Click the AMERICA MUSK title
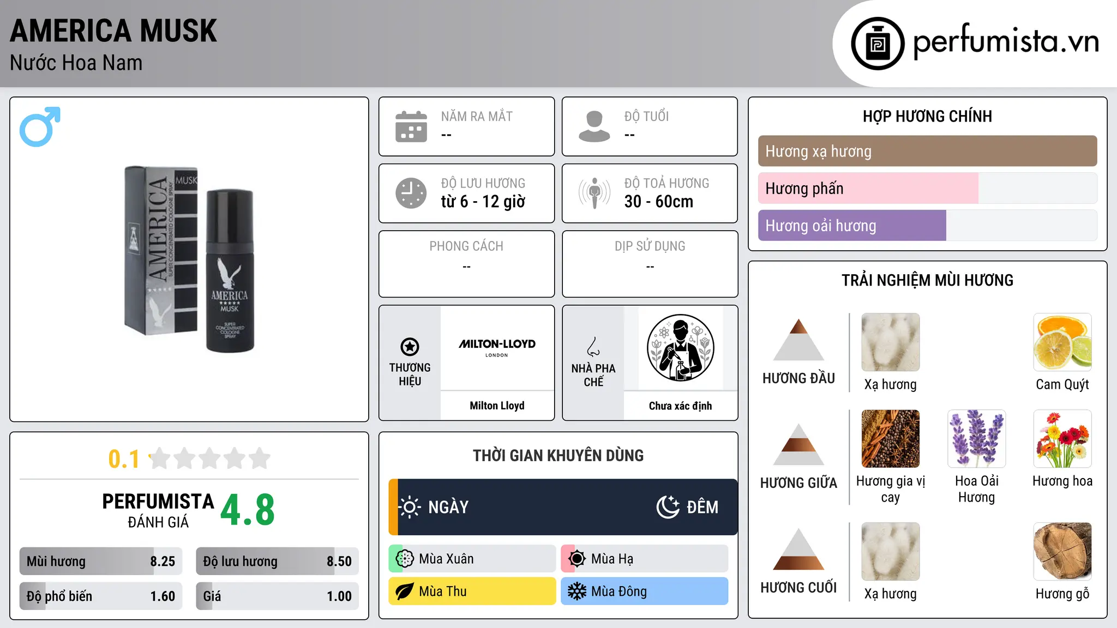 pyautogui.click(x=113, y=31)
